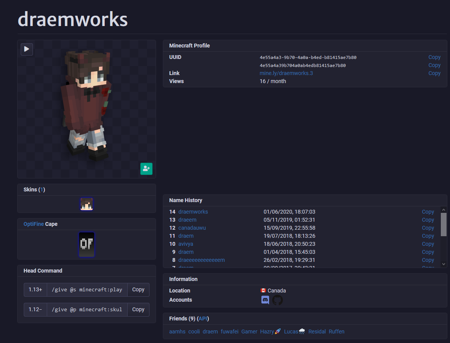
Task: Open friend Residal profile
Action: (317, 332)
